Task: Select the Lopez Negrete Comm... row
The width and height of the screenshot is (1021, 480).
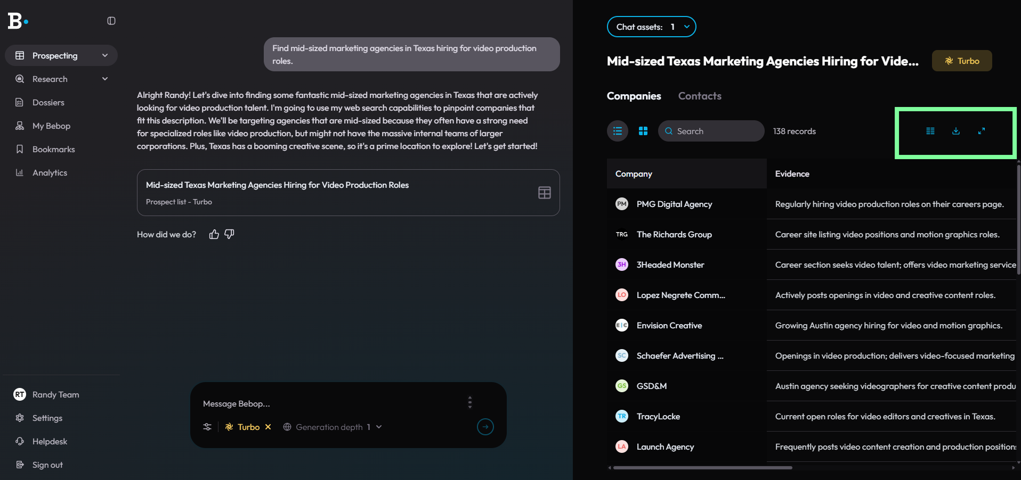Action: [680, 295]
